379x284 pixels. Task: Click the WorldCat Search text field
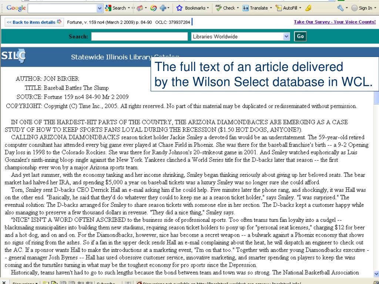click(x=140, y=37)
